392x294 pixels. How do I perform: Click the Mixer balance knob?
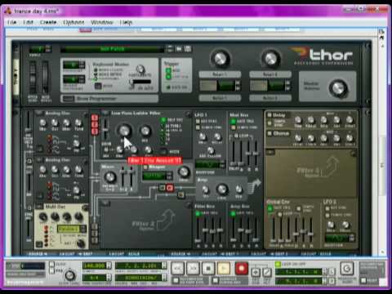pos(109,177)
